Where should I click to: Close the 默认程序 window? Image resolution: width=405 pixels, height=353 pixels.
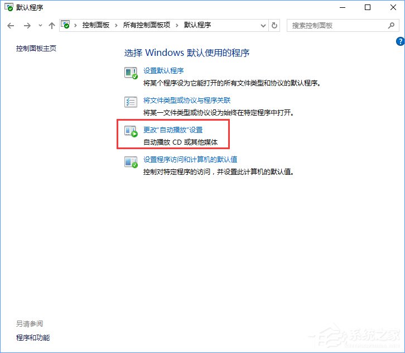click(x=393, y=7)
